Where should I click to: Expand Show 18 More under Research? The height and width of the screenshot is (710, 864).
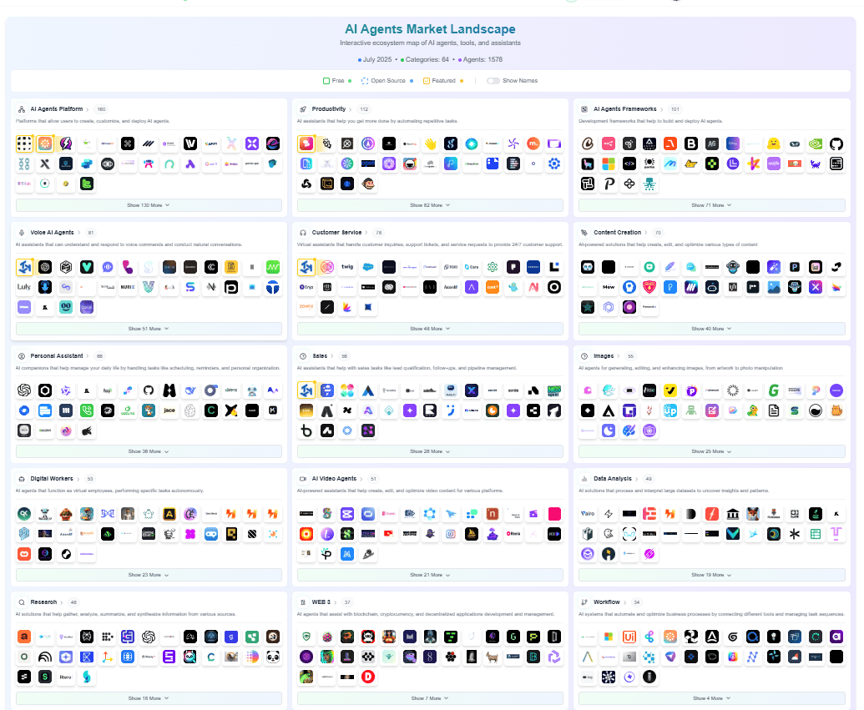(x=149, y=697)
